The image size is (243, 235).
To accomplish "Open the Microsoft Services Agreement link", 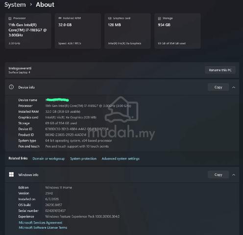I will coord(41,222).
